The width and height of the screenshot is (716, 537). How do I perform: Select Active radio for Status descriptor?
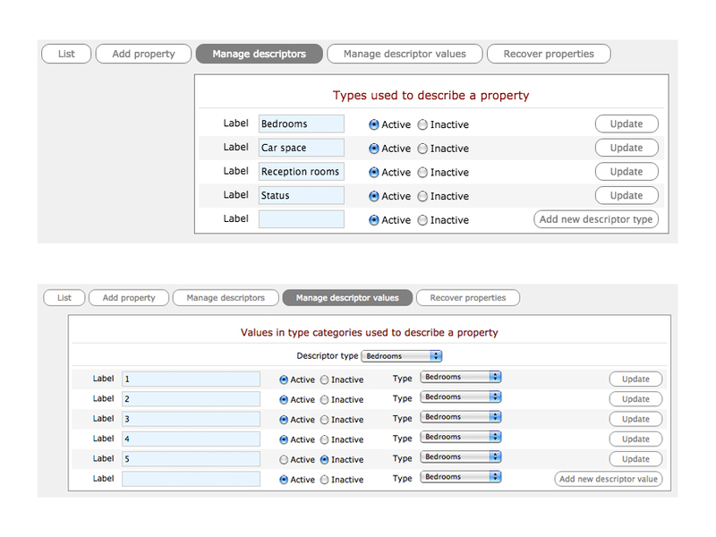(374, 196)
